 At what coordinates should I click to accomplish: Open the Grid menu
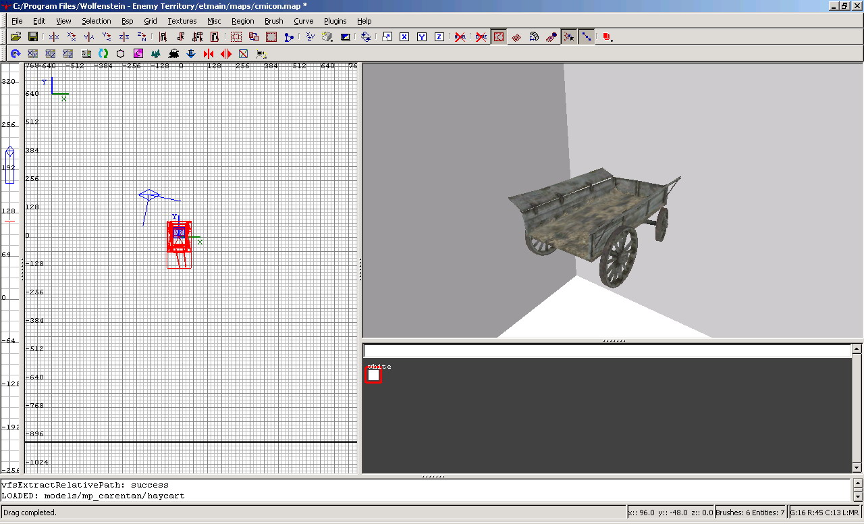click(151, 21)
